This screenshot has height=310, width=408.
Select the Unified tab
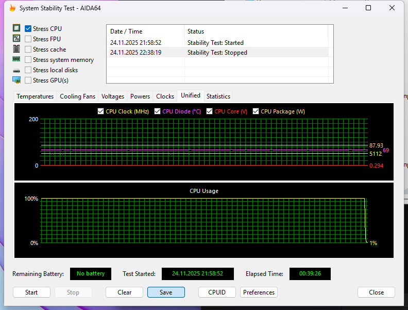coord(191,95)
